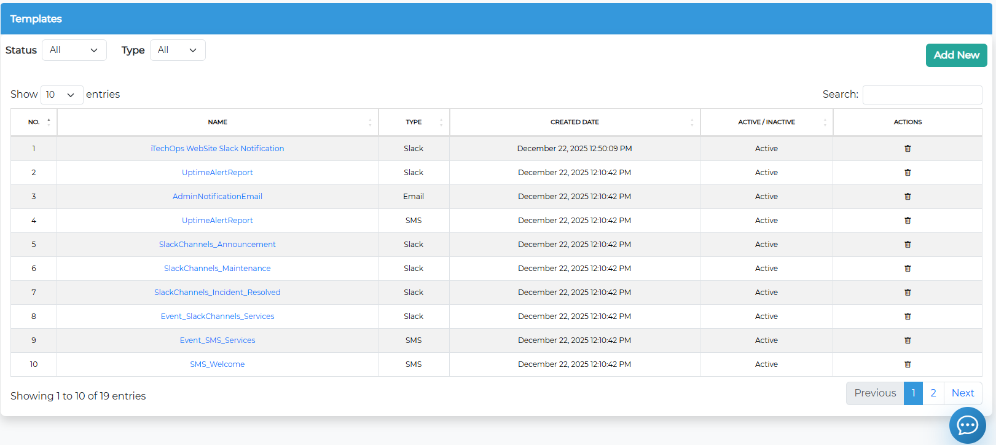Sort table by TYPE column
996x445 pixels.
click(414, 122)
